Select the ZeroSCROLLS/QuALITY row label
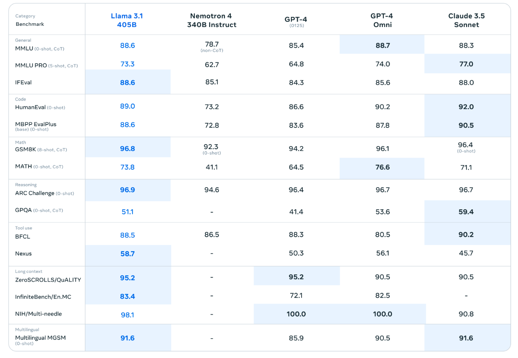 (48, 280)
